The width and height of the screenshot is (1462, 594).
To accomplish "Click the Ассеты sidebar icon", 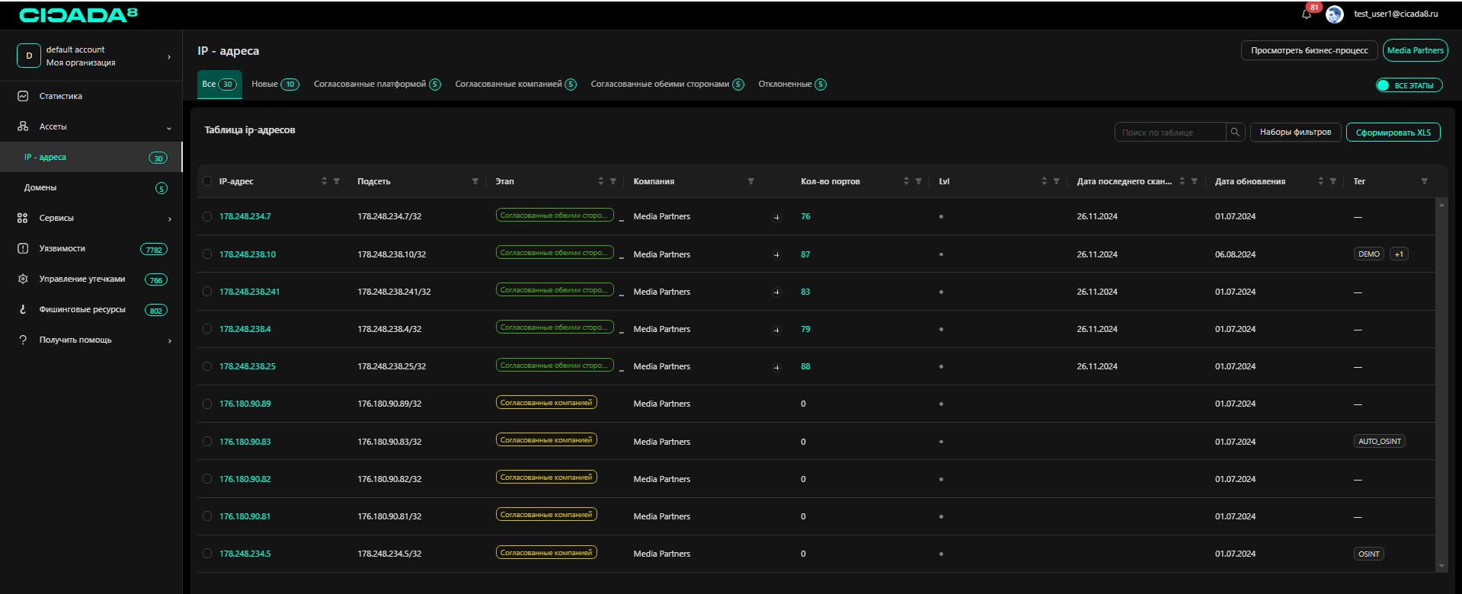I will [23, 126].
